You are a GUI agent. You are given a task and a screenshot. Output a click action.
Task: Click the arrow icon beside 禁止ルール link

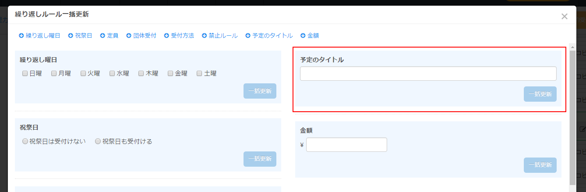click(204, 36)
